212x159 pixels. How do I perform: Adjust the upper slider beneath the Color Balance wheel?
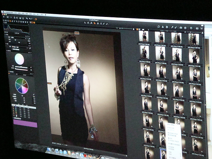pos(21,67)
